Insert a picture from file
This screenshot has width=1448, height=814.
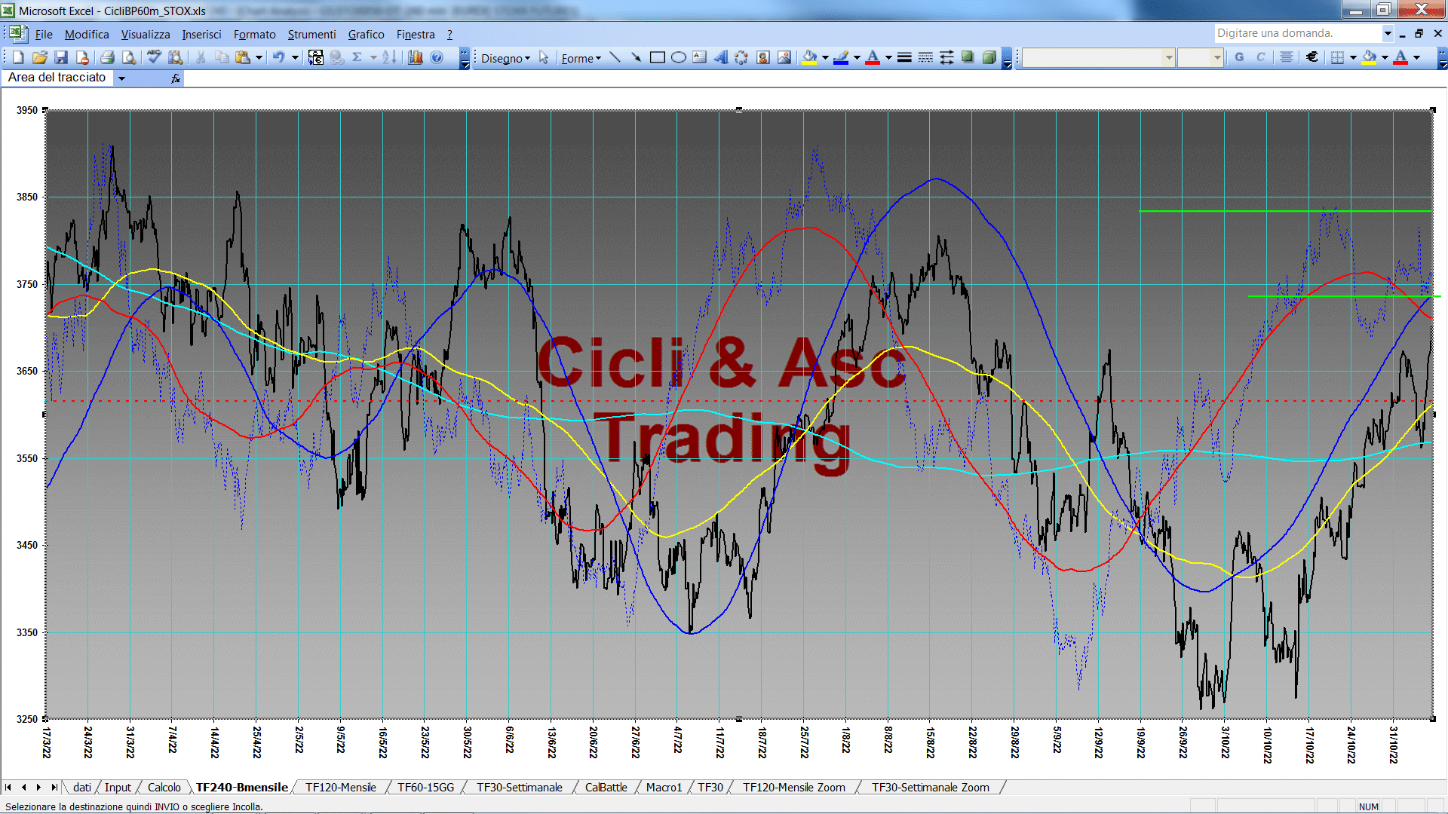pyautogui.click(x=784, y=57)
